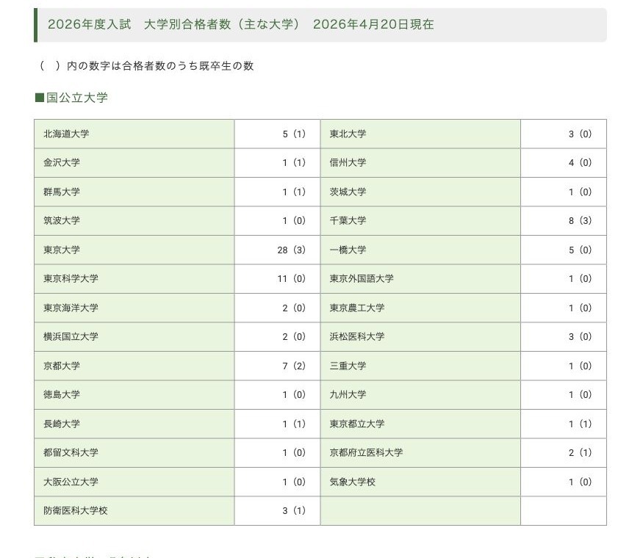632x558 pixels.
Task: Click the 都留文科大学 row label
Action: point(71,452)
